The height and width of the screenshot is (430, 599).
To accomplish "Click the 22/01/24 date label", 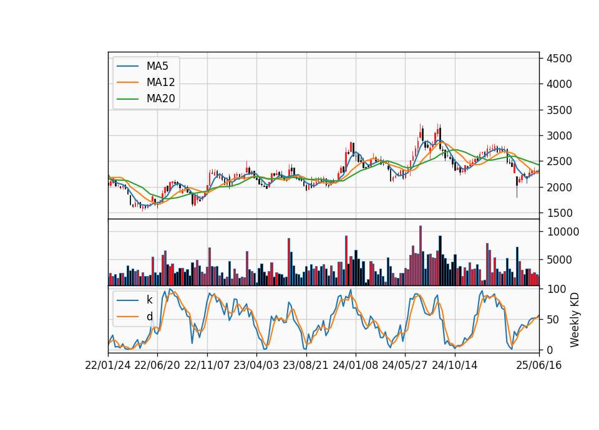I will tap(108, 365).
